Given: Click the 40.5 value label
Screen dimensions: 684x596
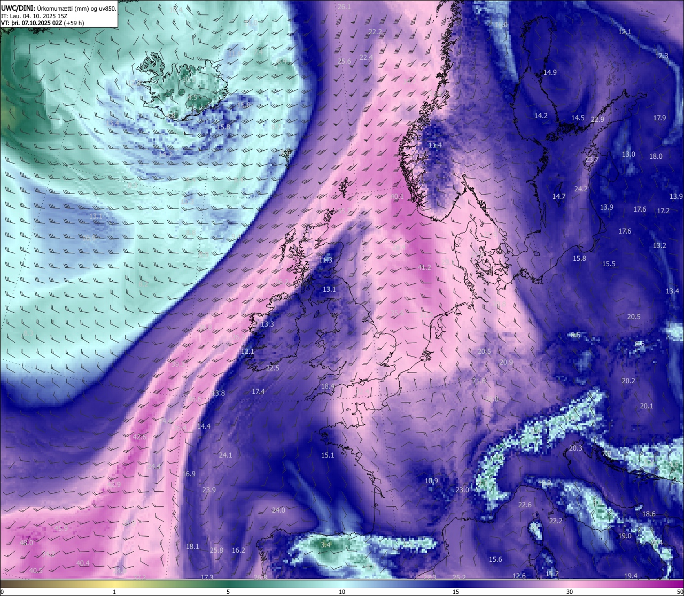Looking at the screenshot, I should click(36, 571).
